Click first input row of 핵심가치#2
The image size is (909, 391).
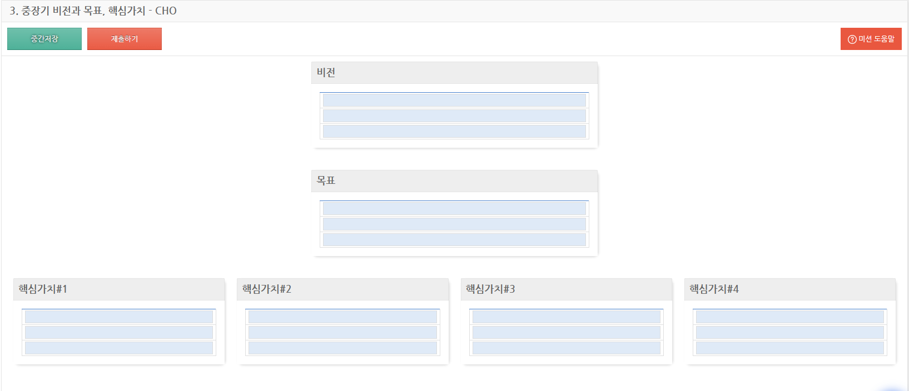click(x=342, y=317)
